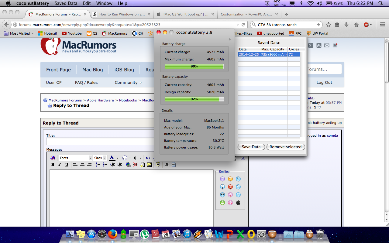389x243 pixels.
Task: Bookmark this page with the star icon
Action: tap(329, 25)
